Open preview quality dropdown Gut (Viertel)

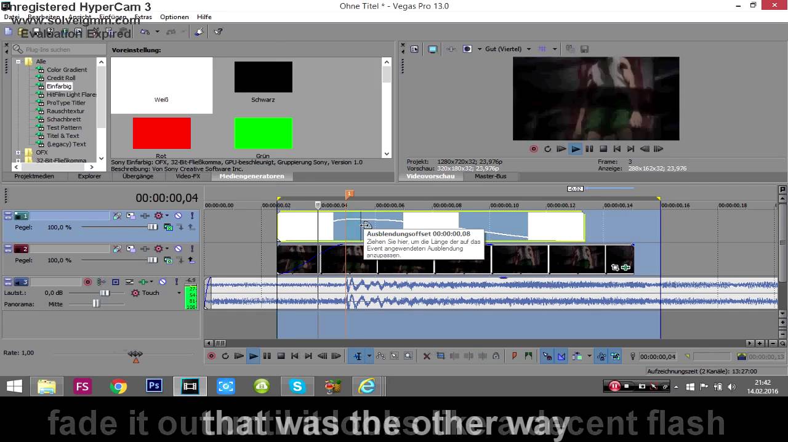click(x=508, y=49)
